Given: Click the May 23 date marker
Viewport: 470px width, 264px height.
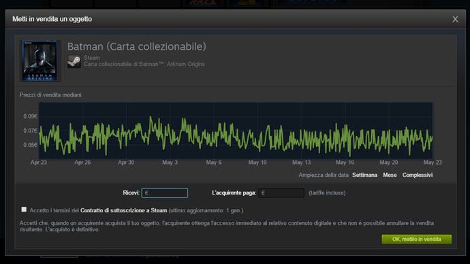Looking at the screenshot, I should point(433,162).
